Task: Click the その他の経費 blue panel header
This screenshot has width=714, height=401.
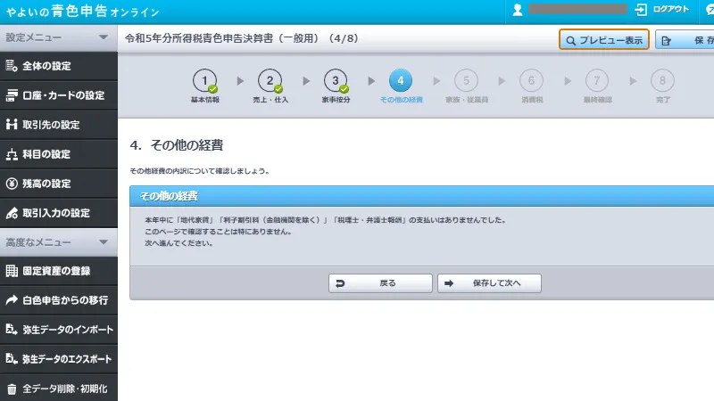Action: pyautogui.click(x=421, y=196)
